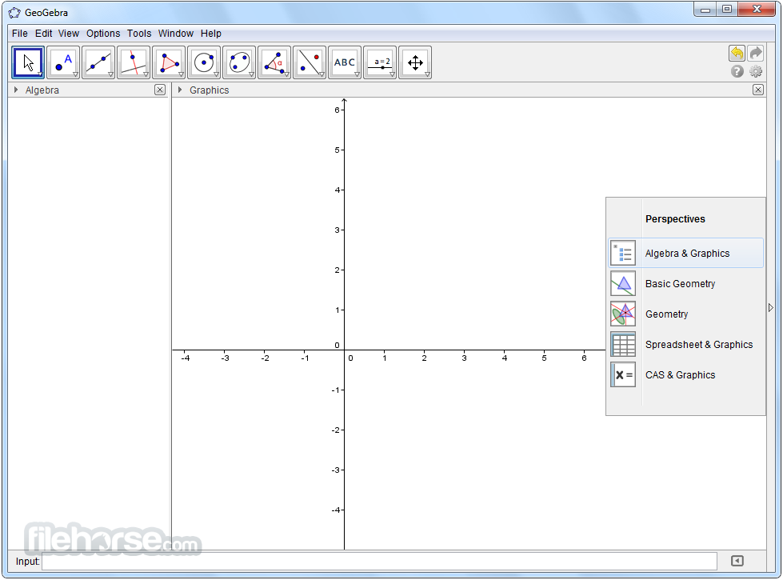The image size is (783, 580).
Task: Click into the Input bar field
Action: (x=380, y=562)
